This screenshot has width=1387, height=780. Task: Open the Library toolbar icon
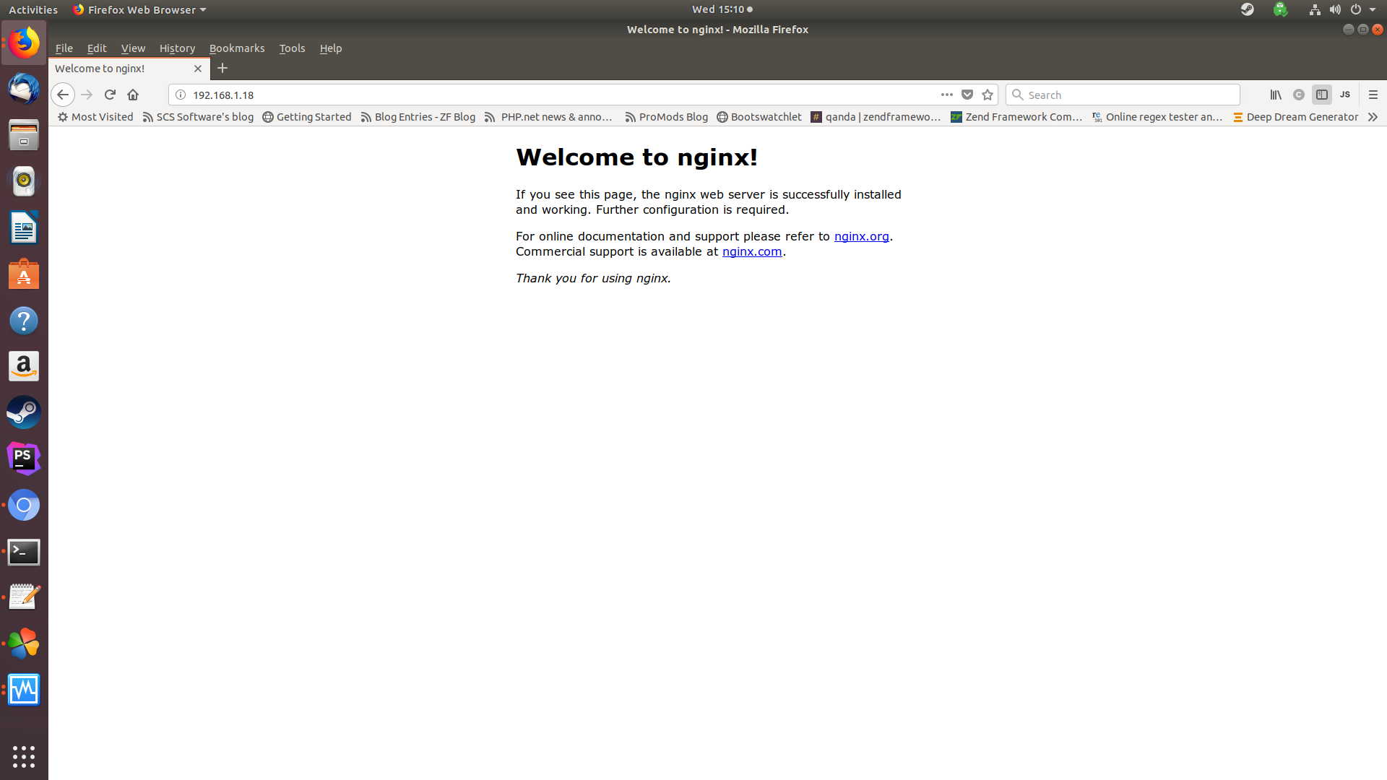click(x=1276, y=95)
